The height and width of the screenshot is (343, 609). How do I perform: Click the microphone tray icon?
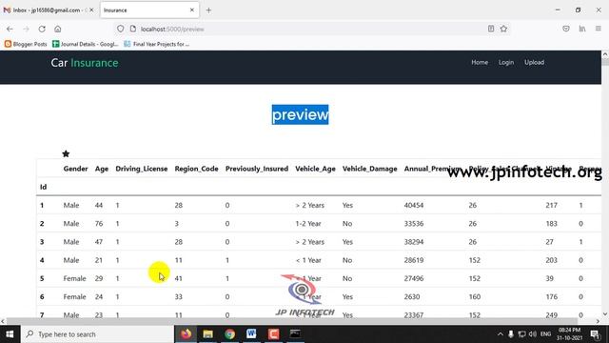pos(511,334)
